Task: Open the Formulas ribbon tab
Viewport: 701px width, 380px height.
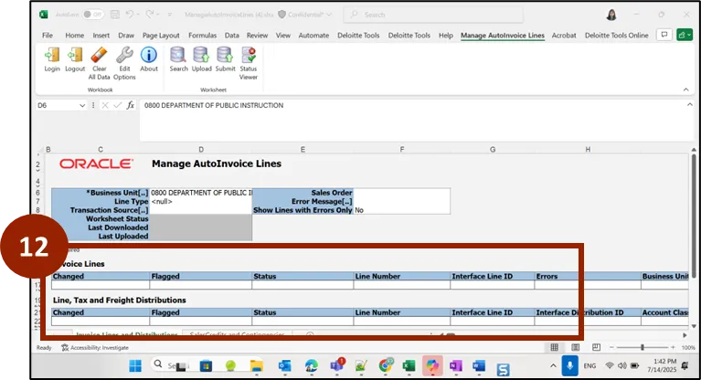Action: click(202, 36)
